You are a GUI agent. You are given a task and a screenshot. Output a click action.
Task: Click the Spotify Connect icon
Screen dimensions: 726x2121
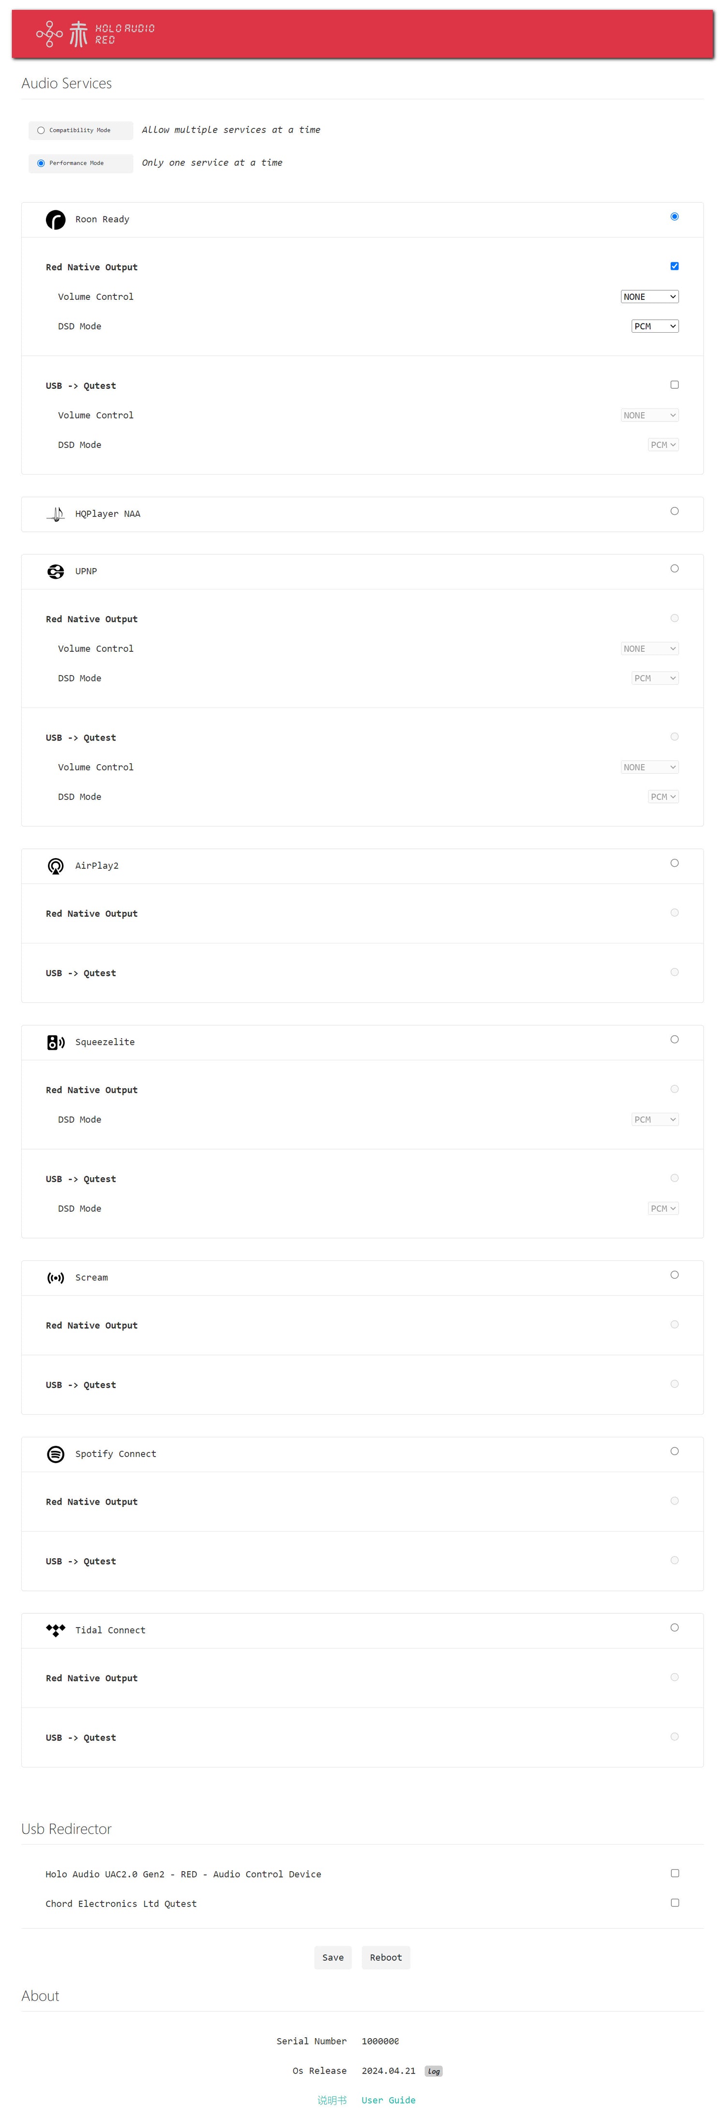click(55, 1454)
